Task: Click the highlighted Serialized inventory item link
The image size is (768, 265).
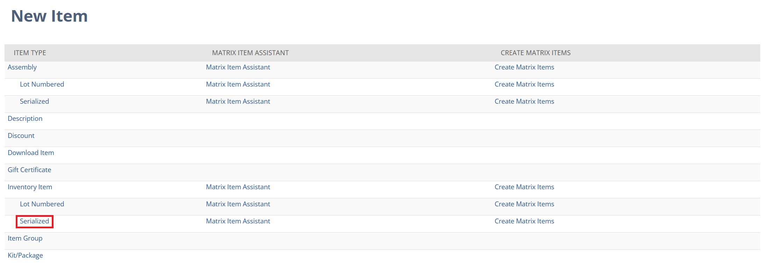Action: point(34,221)
